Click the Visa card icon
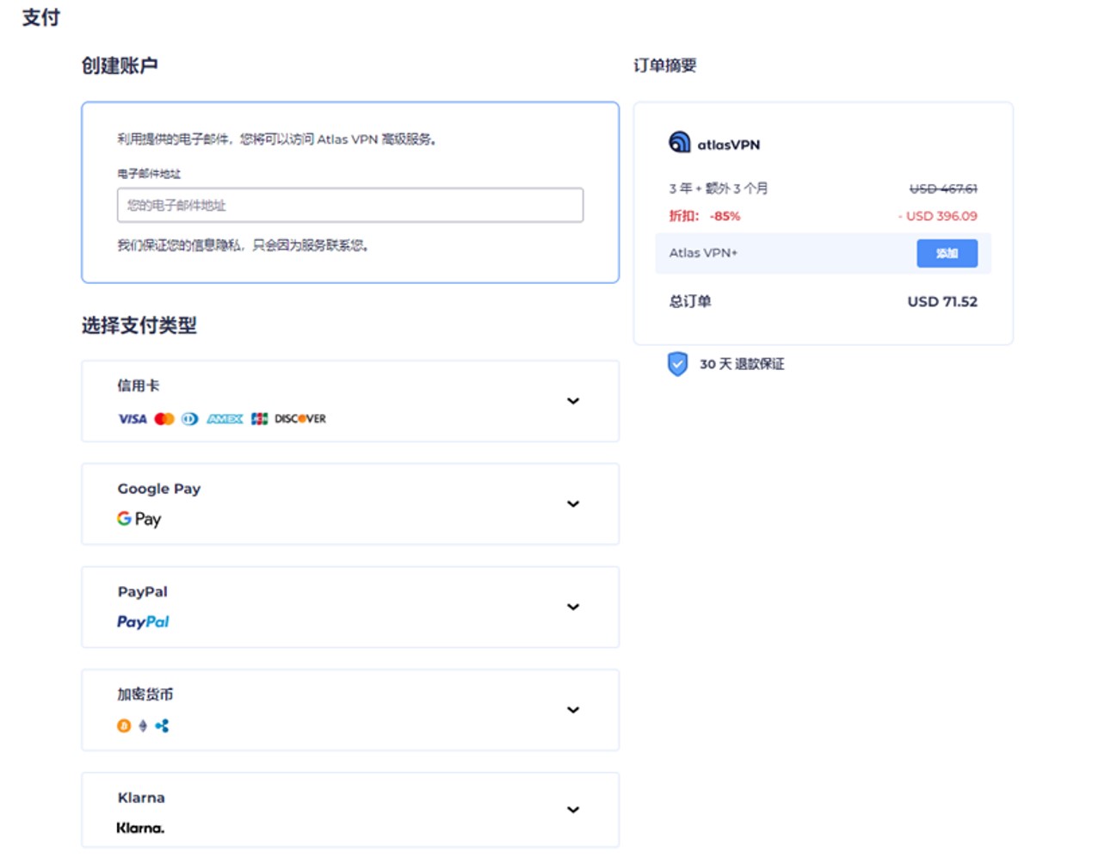 133,419
